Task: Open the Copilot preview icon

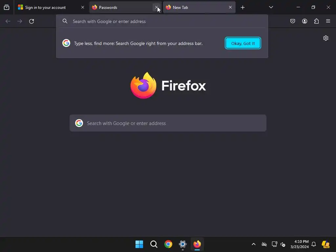Action: [x=325, y=244]
